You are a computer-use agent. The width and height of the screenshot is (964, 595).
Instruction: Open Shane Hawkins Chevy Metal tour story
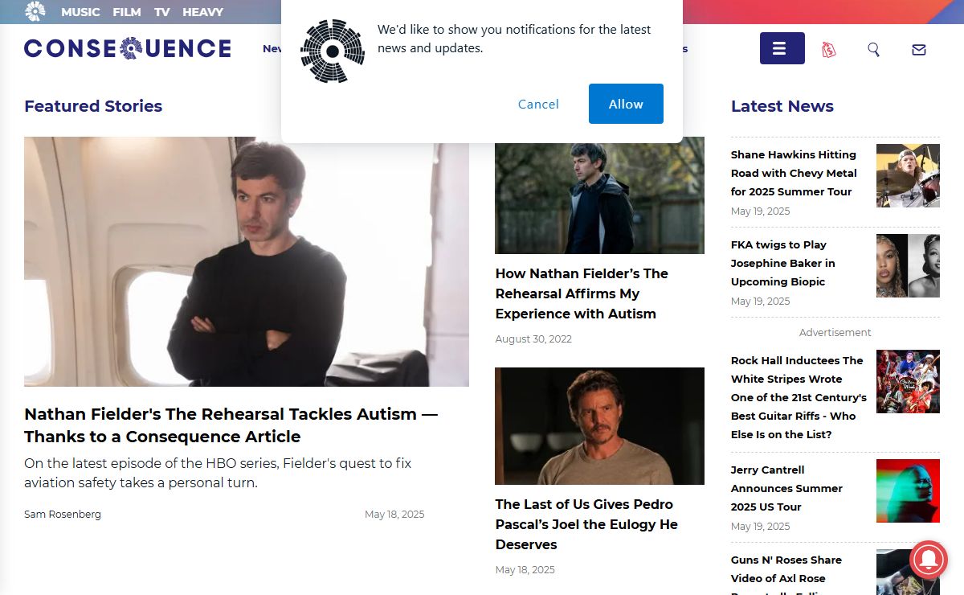[x=794, y=173]
